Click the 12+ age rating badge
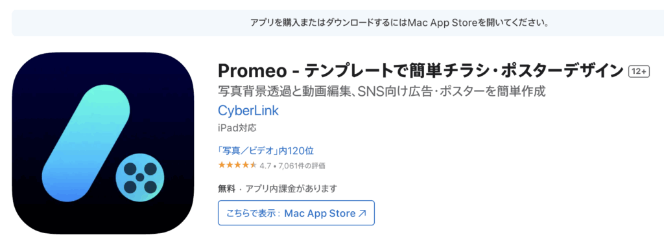 [639, 73]
